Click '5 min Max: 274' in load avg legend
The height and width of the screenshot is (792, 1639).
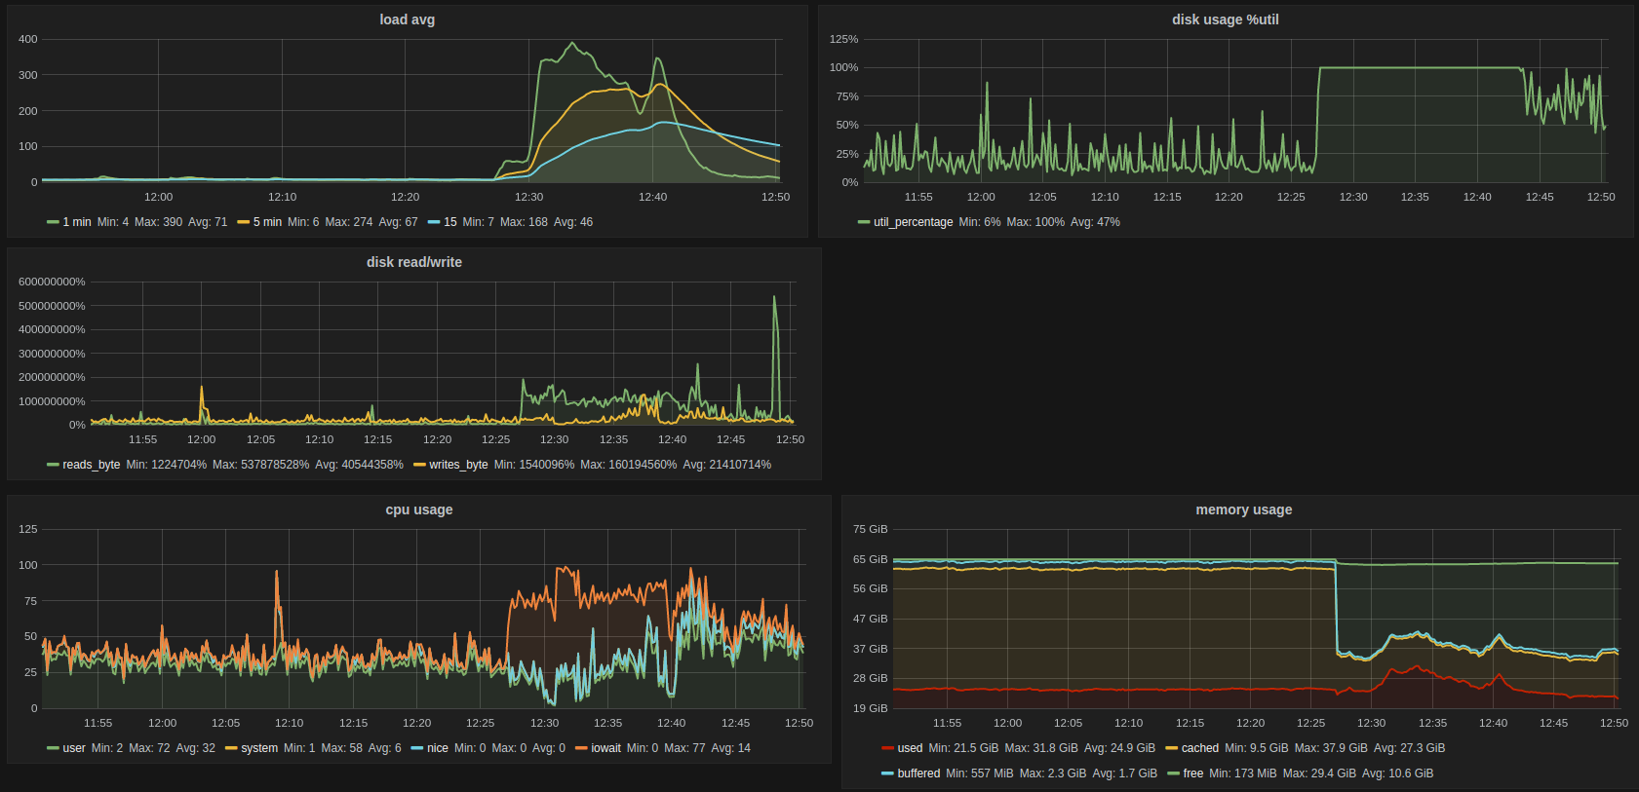(349, 222)
